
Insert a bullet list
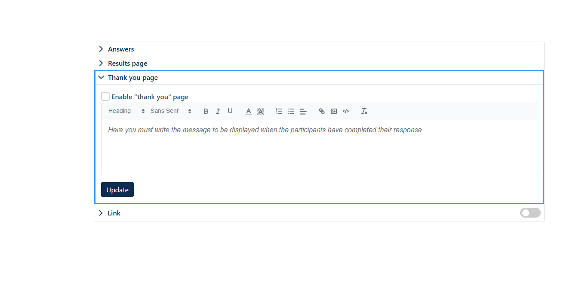291,111
